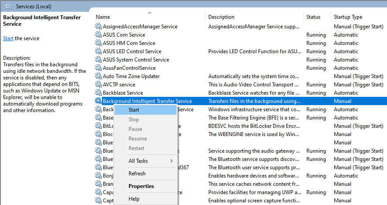The image size is (387, 205).
Task: Select the Backblaze Service gear icon
Action: pos(98,93)
